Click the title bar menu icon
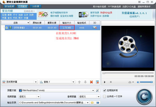This screenshot has height=107, width=156. pos(139,2)
